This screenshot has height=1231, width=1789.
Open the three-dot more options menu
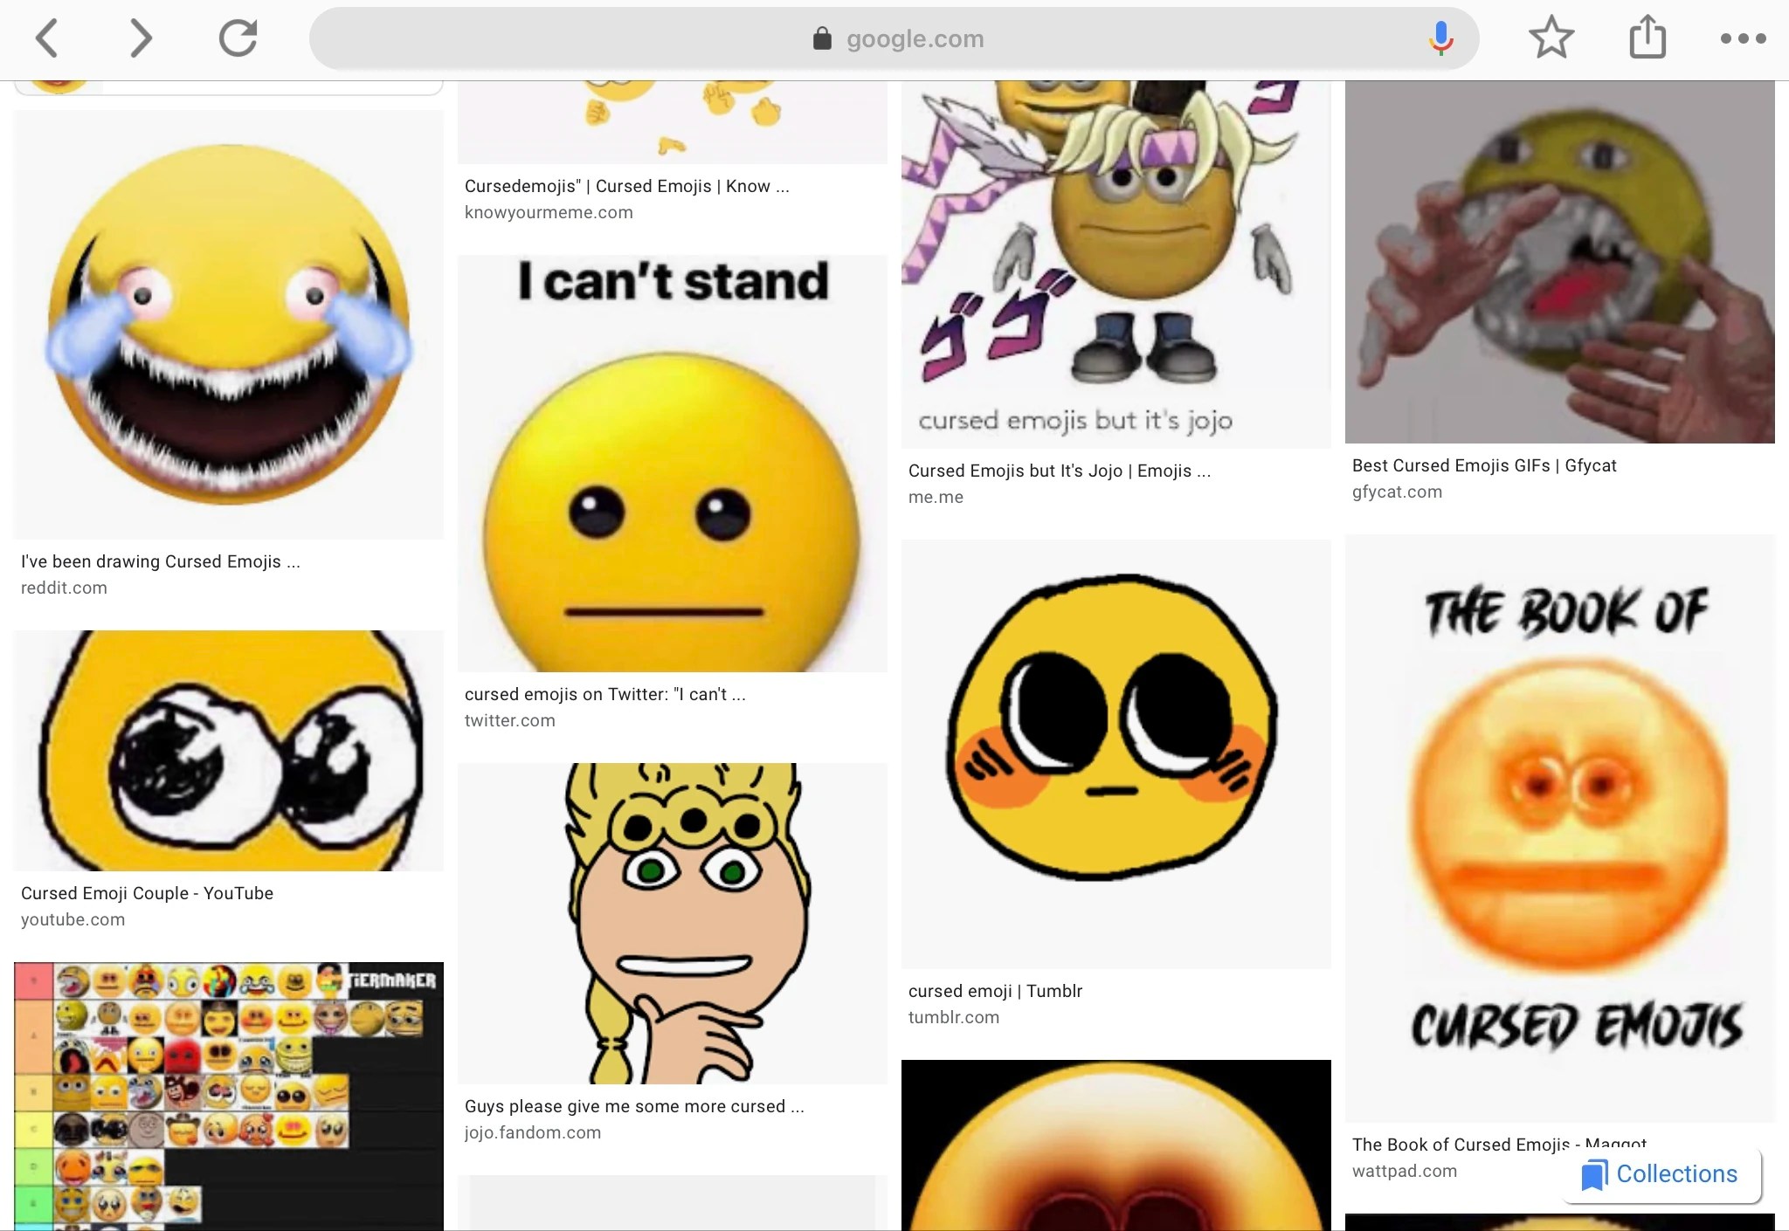point(1743,38)
